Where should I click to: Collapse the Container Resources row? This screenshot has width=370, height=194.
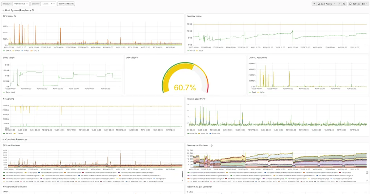tap(3, 139)
